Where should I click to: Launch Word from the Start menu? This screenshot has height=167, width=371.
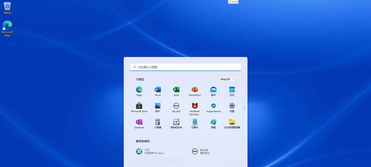pyautogui.click(x=158, y=91)
